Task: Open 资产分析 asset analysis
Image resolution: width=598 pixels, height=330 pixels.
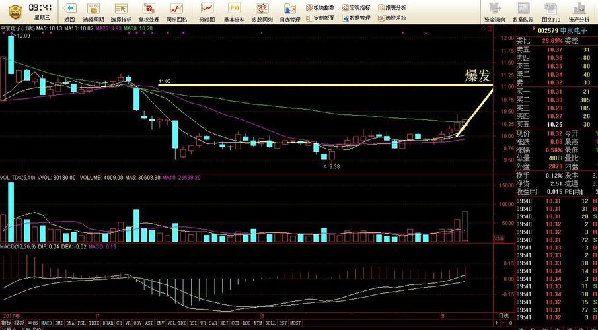Action: pyautogui.click(x=579, y=12)
